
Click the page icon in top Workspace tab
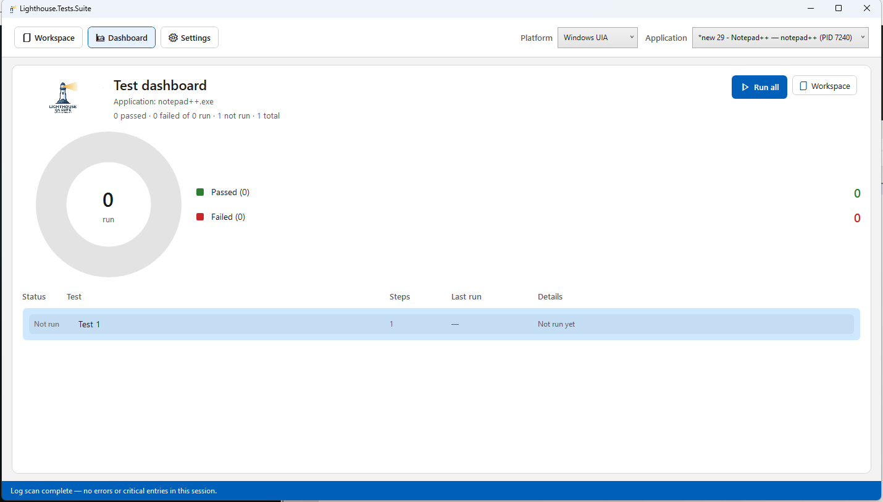27,38
